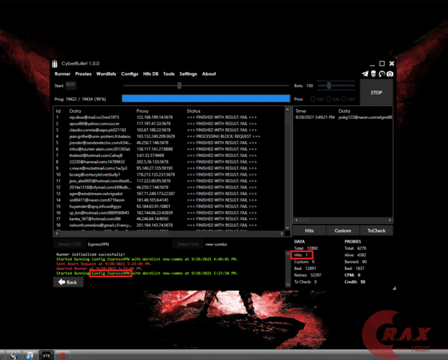Open the Telegram paper-plane icon
448x360 pixels.
tap(365, 73)
